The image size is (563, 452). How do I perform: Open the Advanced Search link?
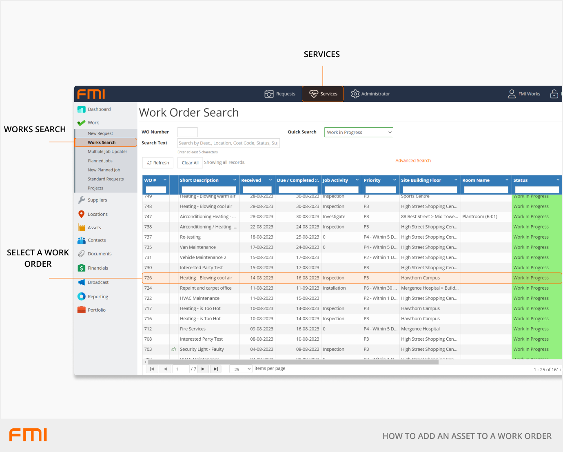(x=413, y=161)
